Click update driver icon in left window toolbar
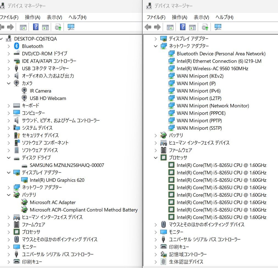Screen dimensions: 278x268 pos(58,27)
